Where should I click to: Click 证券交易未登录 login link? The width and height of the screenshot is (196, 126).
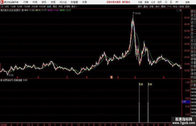point(114,2)
